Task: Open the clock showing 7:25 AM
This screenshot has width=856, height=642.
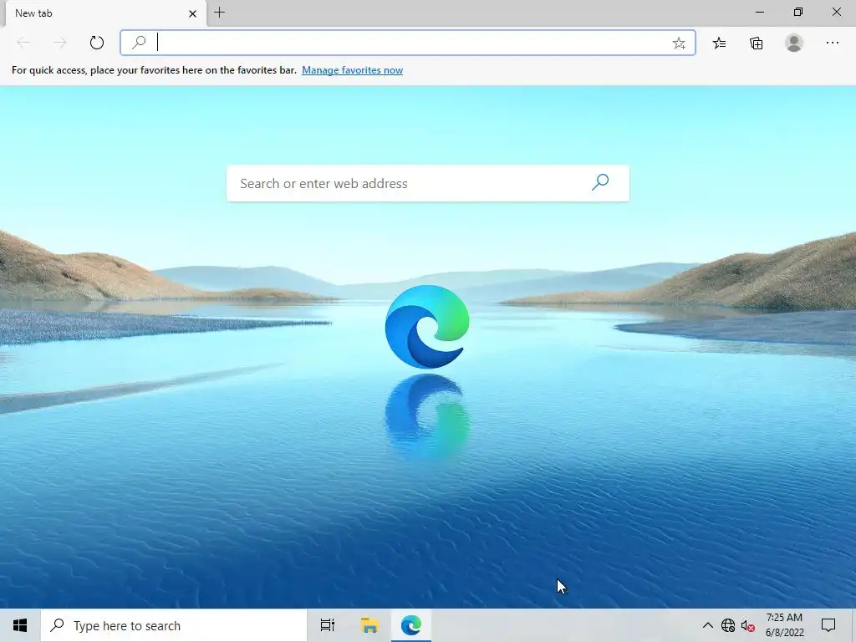Action: [784, 625]
